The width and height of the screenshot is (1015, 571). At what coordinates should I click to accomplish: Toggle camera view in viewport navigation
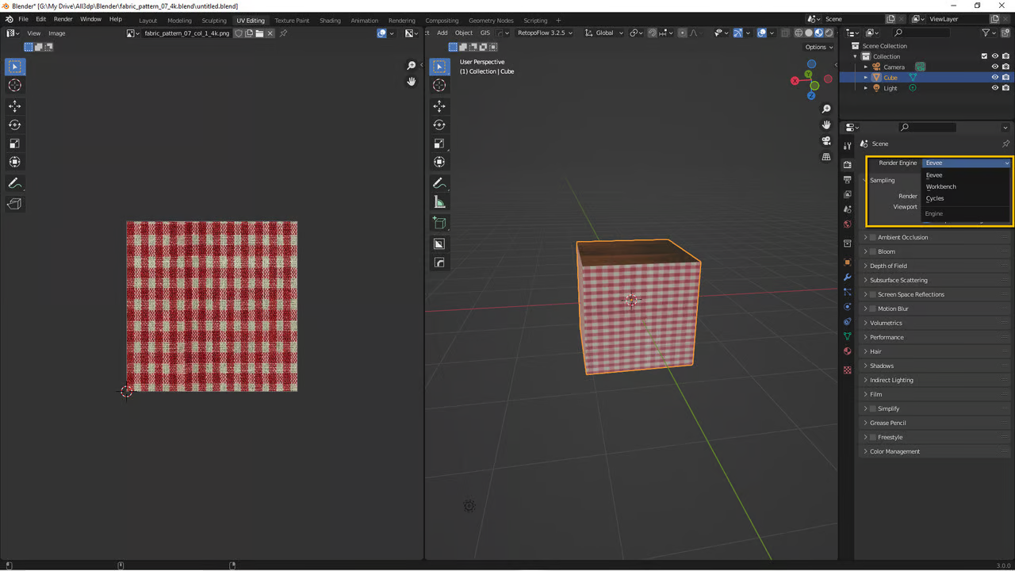coord(826,140)
